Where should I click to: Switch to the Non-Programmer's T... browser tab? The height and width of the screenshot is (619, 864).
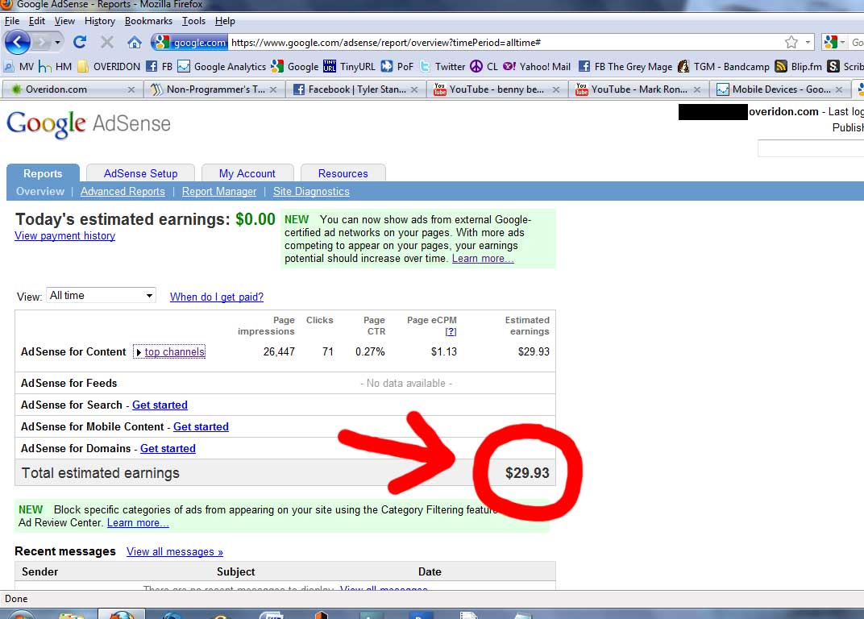214,89
